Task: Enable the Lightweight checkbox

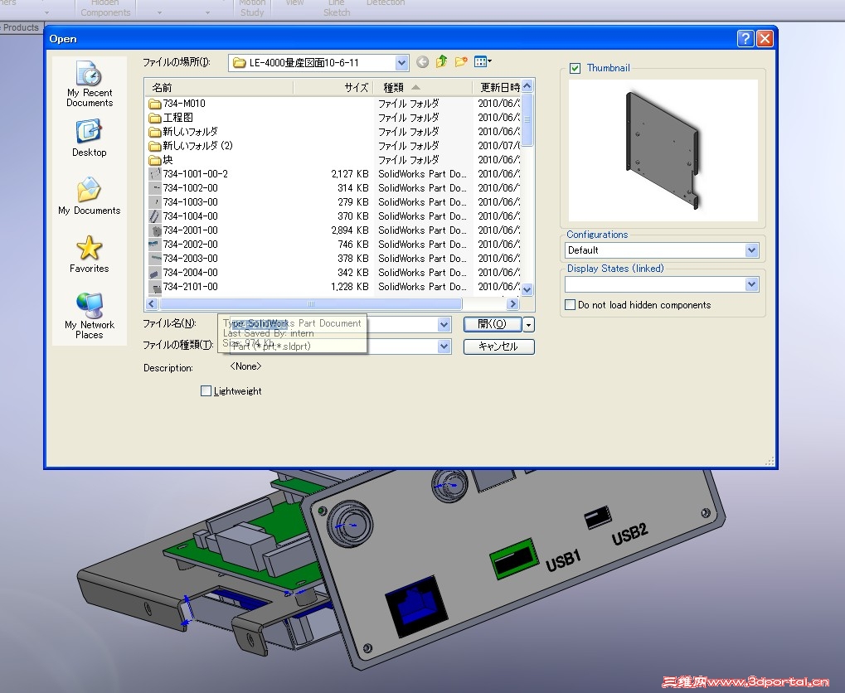Action: click(206, 390)
